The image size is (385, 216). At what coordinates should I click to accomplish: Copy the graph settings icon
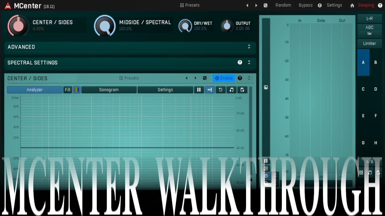click(x=231, y=90)
